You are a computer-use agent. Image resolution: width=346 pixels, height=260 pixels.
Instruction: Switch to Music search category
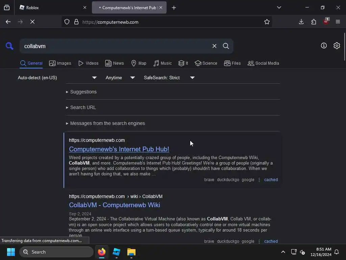pos(163,63)
